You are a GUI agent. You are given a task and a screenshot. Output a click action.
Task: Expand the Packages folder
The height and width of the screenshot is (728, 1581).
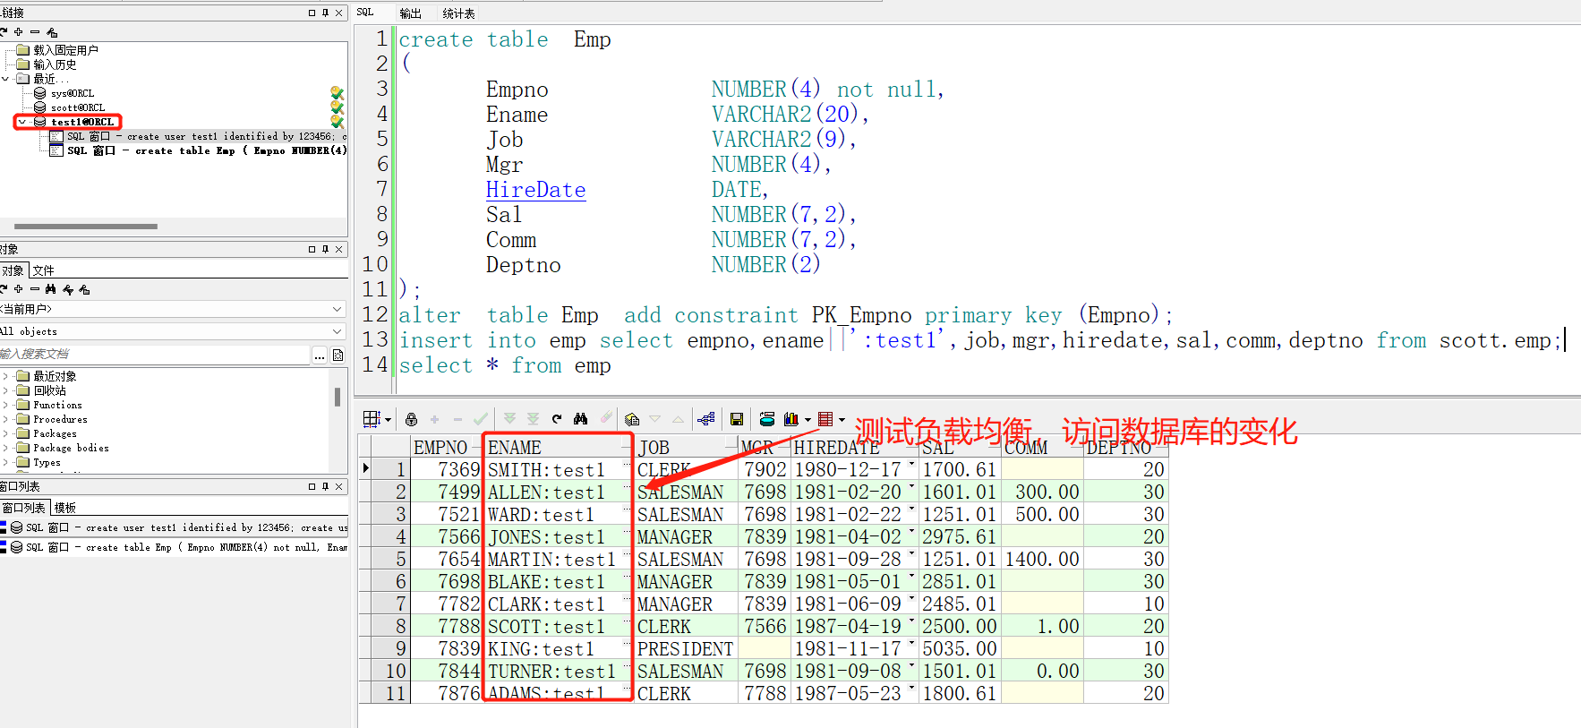[5, 433]
